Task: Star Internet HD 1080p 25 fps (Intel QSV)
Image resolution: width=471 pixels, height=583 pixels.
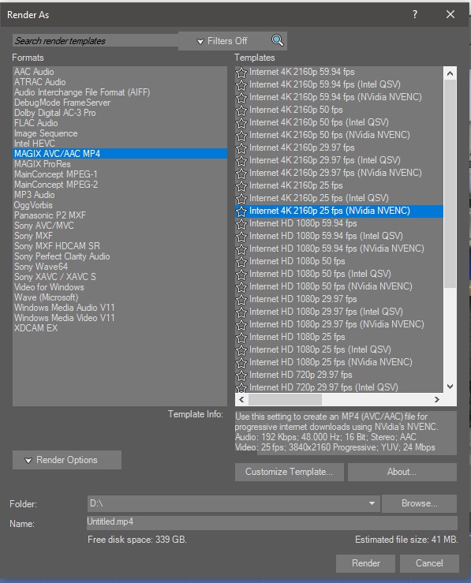Action: (x=241, y=350)
